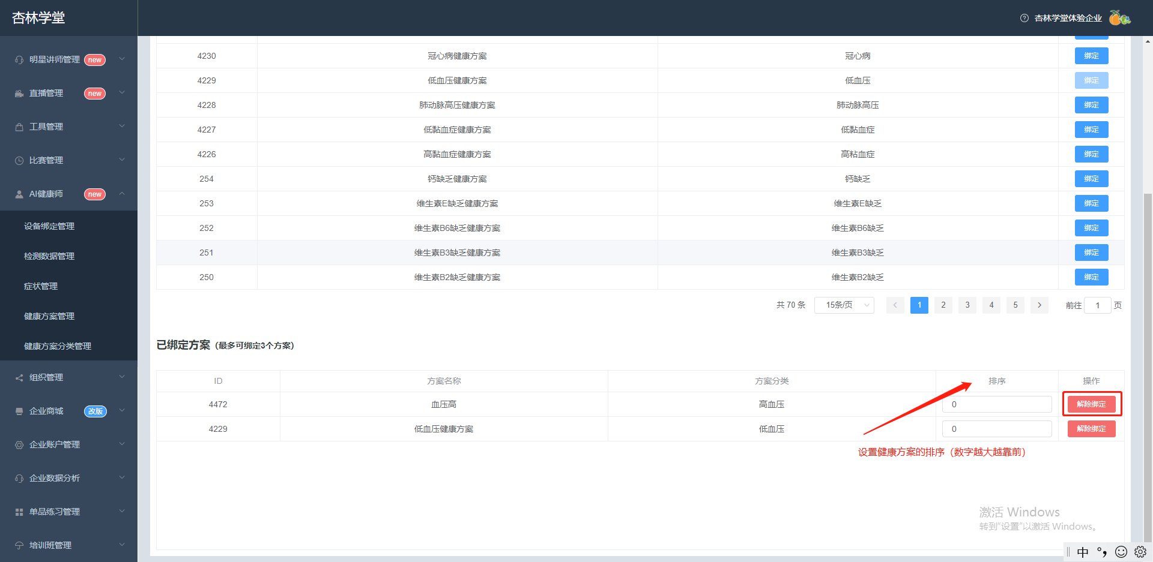Expand the 企业商城 menu chevron
1153x562 pixels.
[122, 410]
